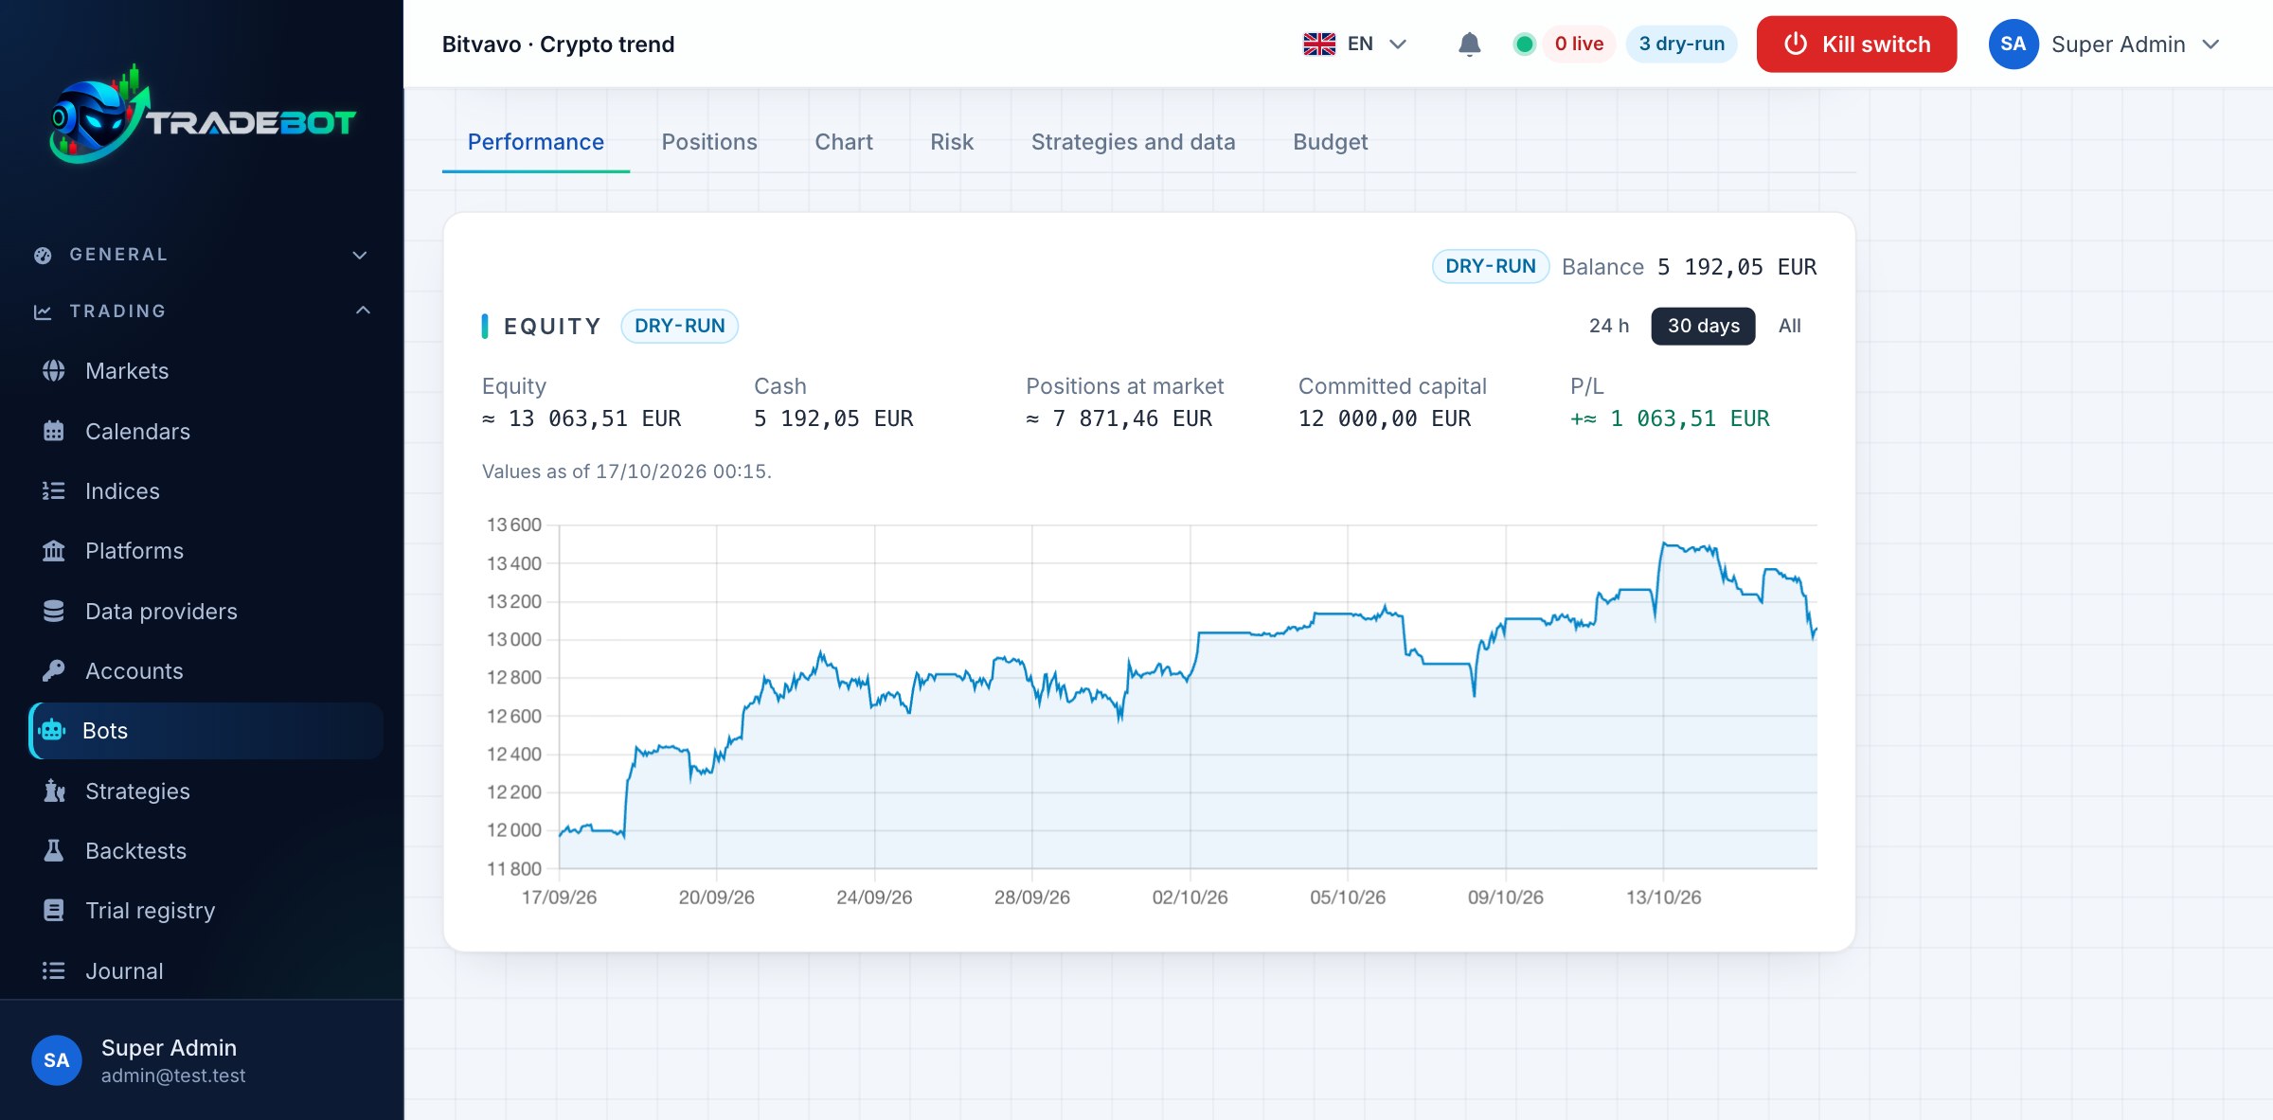Collapse the Trading section chevron
The height and width of the screenshot is (1120, 2273).
coord(363,311)
